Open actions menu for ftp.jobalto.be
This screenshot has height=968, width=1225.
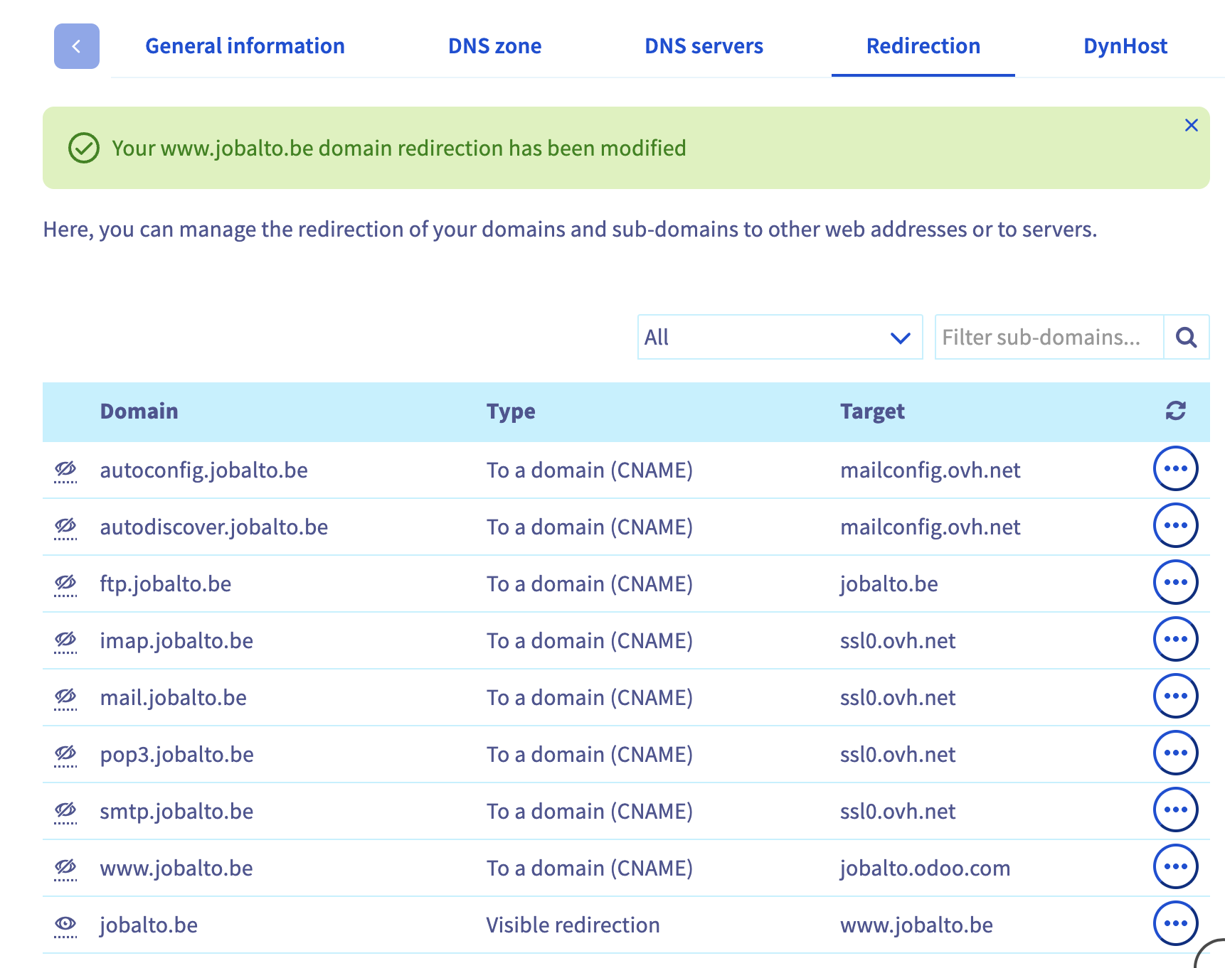point(1175,583)
